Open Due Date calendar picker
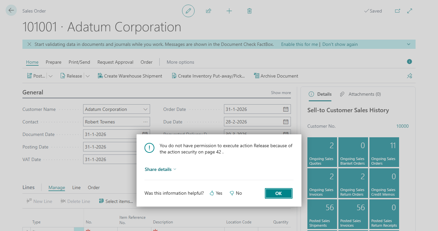The width and height of the screenshot is (438, 231). click(x=286, y=122)
